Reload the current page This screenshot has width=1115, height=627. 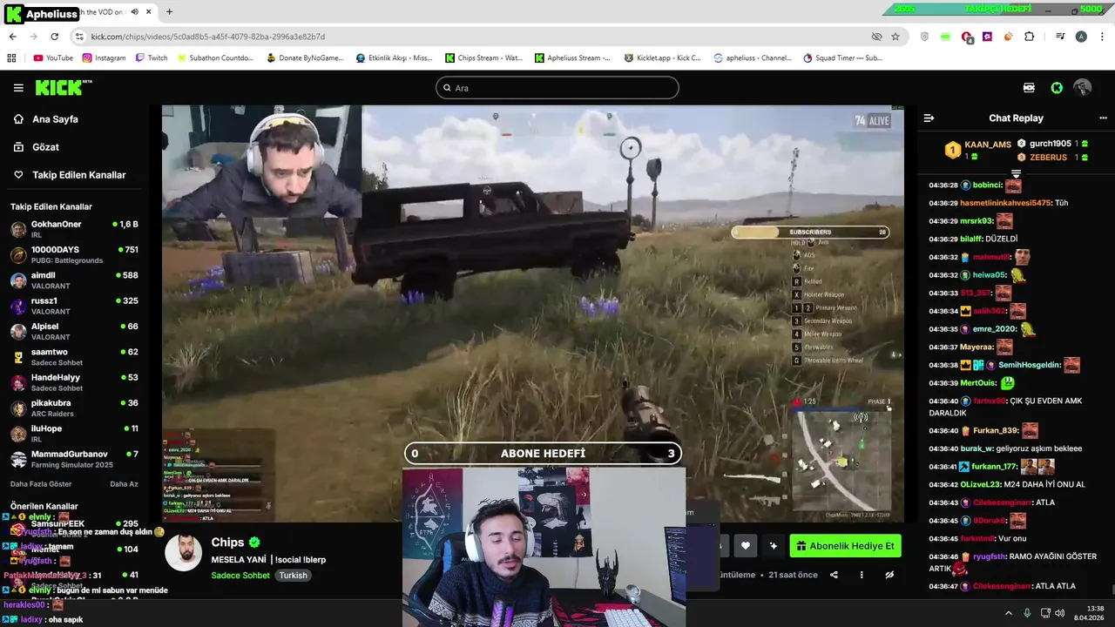click(54, 37)
